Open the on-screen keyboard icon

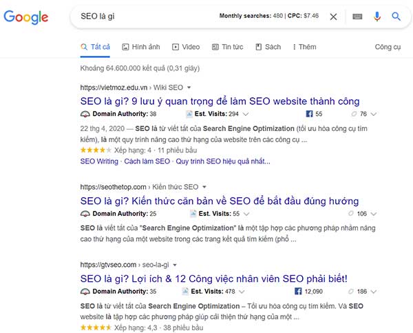357,17
